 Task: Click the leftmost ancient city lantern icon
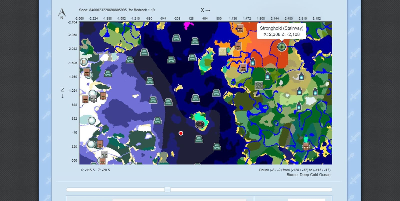coord(253,62)
